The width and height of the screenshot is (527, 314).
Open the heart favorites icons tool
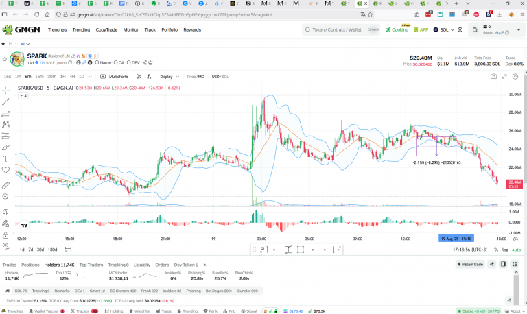pos(5,170)
